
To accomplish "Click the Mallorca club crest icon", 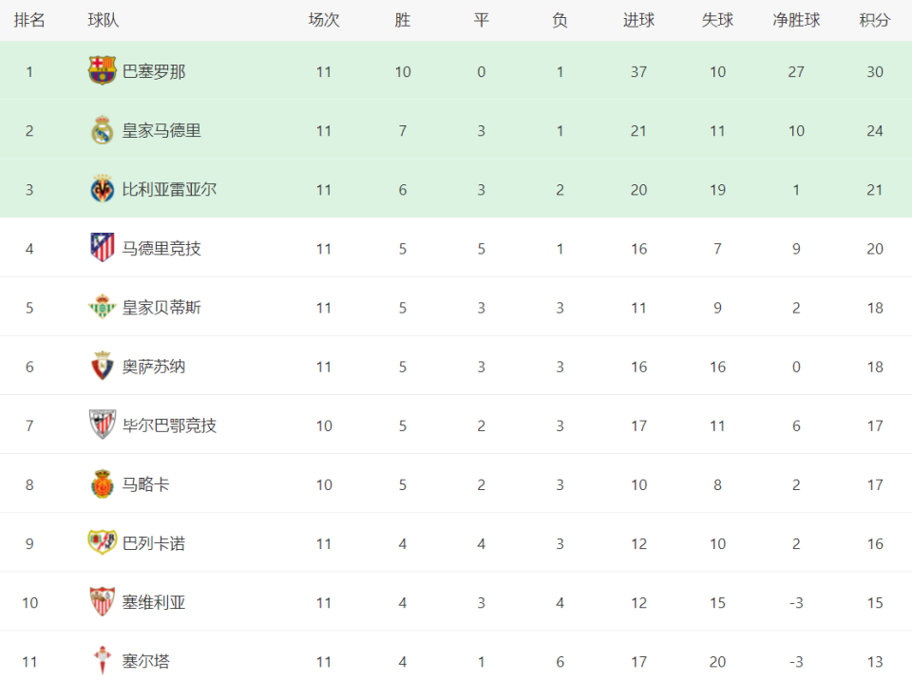I will pos(102,484).
